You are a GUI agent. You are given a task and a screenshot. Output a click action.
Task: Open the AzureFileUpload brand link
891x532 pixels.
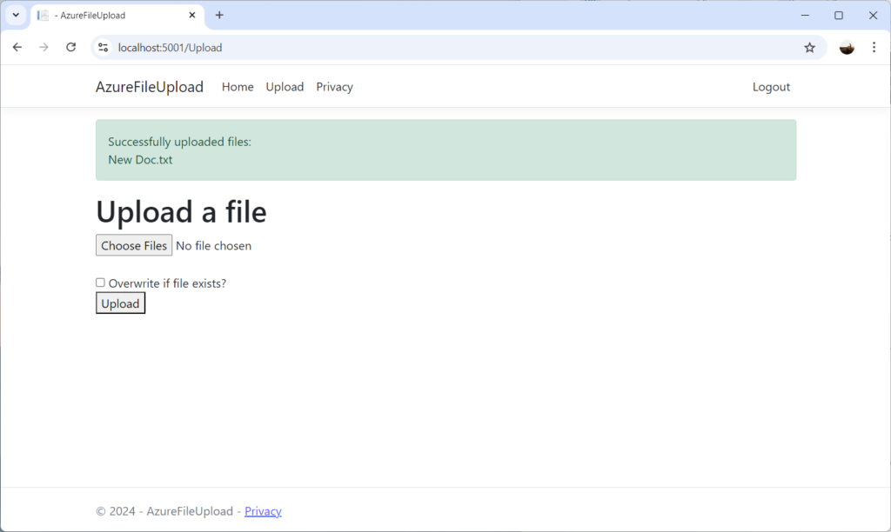150,87
